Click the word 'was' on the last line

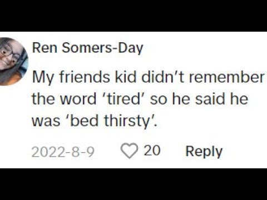pyautogui.click(x=46, y=122)
